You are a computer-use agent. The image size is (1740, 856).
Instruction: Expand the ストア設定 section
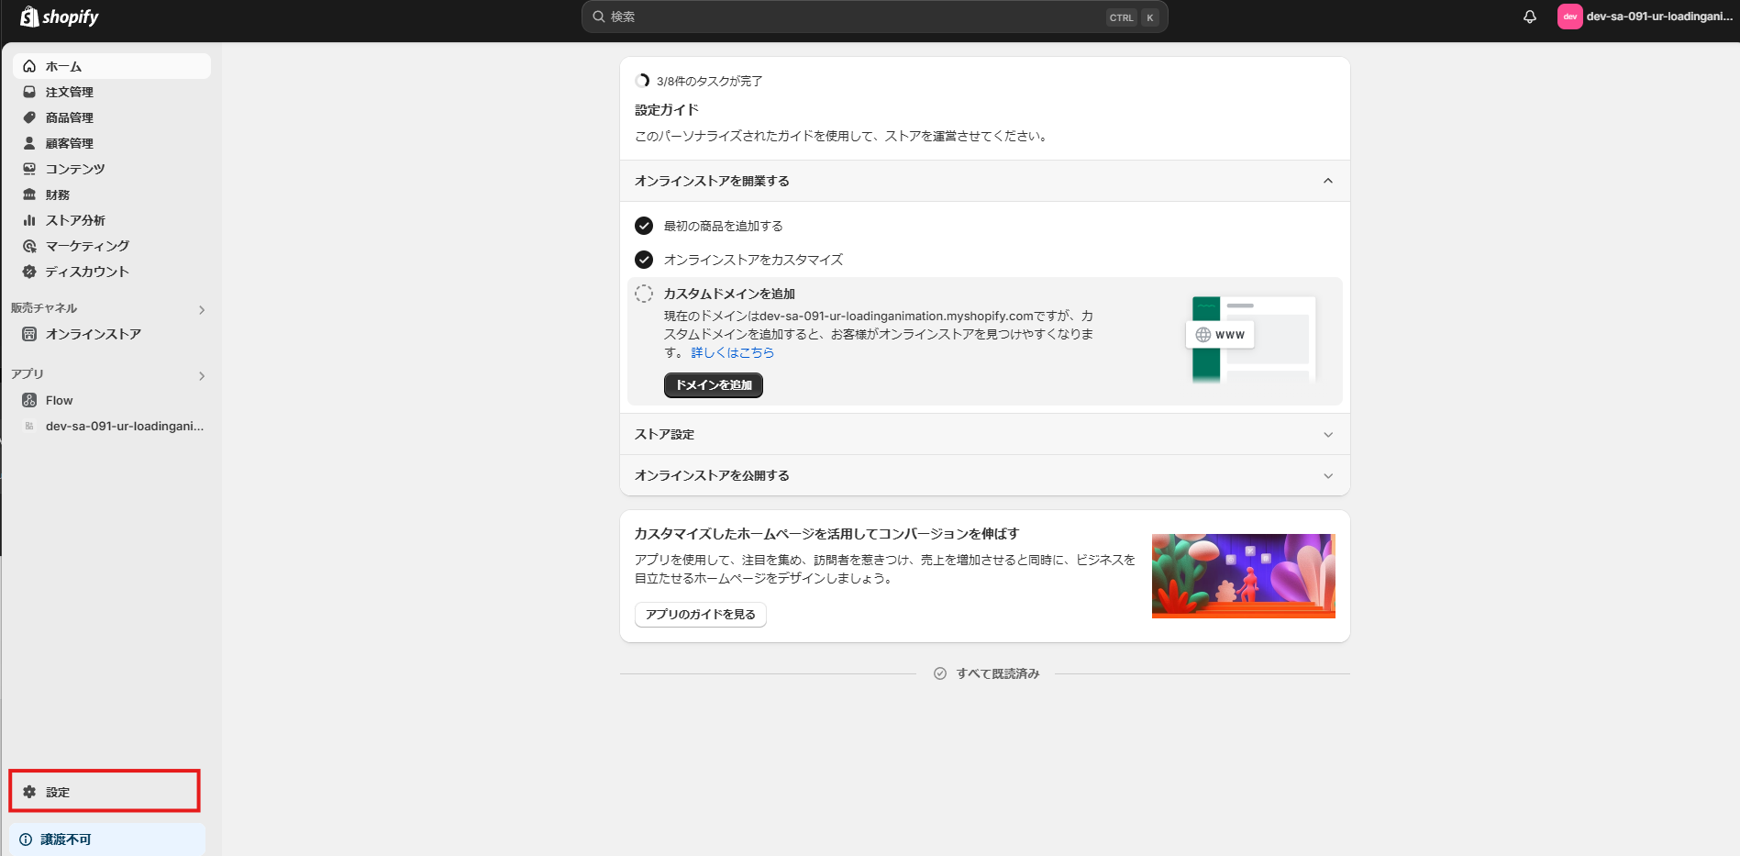(x=1327, y=434)
